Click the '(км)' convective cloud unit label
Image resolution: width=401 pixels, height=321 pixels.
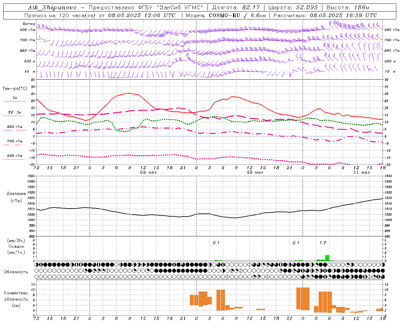click(16, 305)
